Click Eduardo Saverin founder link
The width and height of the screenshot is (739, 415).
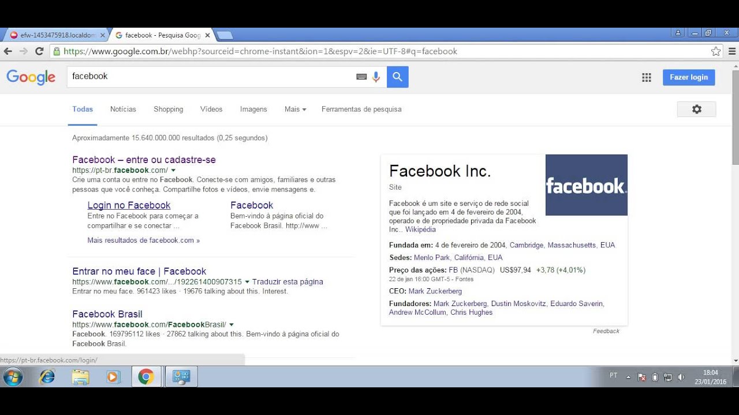[577, 304]
